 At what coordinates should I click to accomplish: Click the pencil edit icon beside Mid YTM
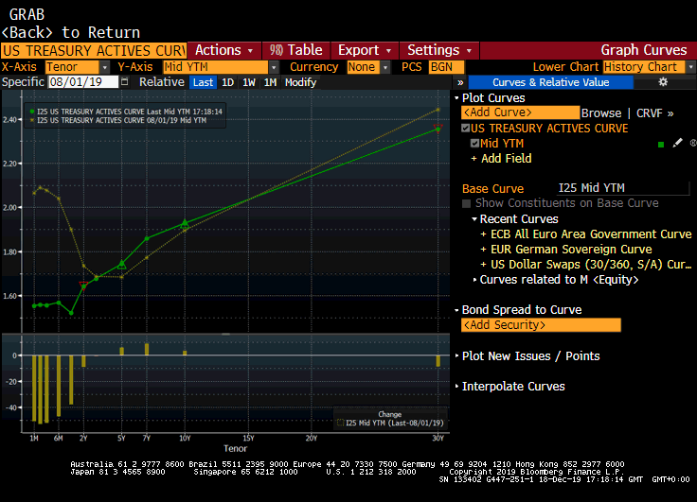point(677,144)
